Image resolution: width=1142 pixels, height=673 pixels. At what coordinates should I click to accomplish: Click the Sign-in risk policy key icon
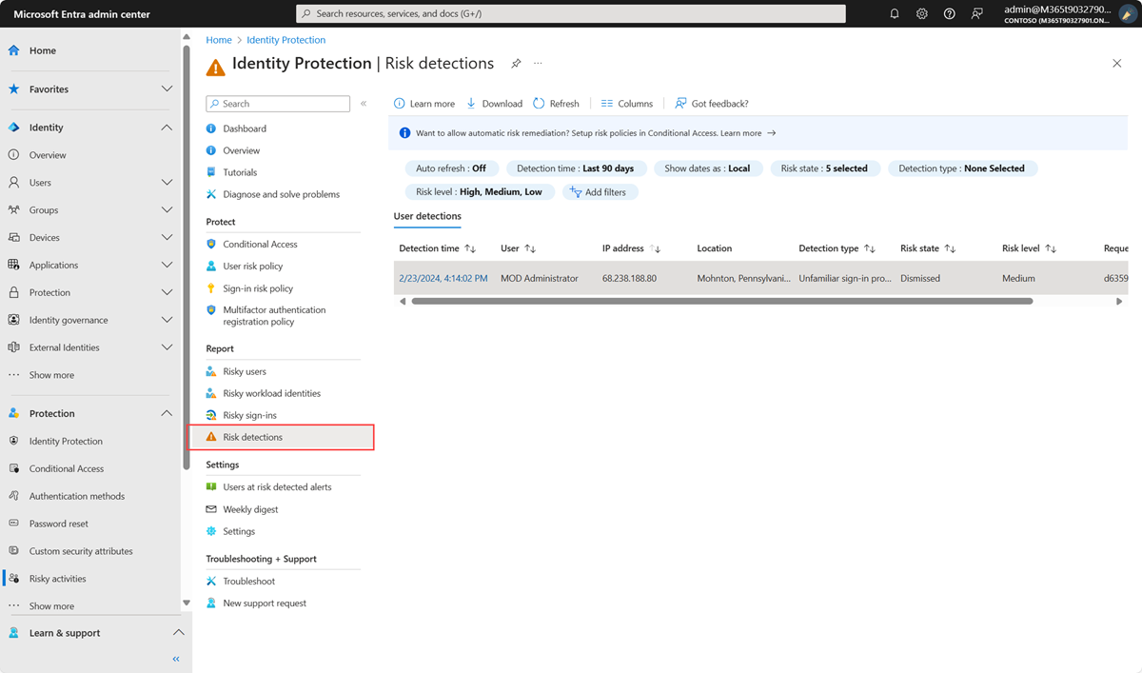click(x=211, y=288)
